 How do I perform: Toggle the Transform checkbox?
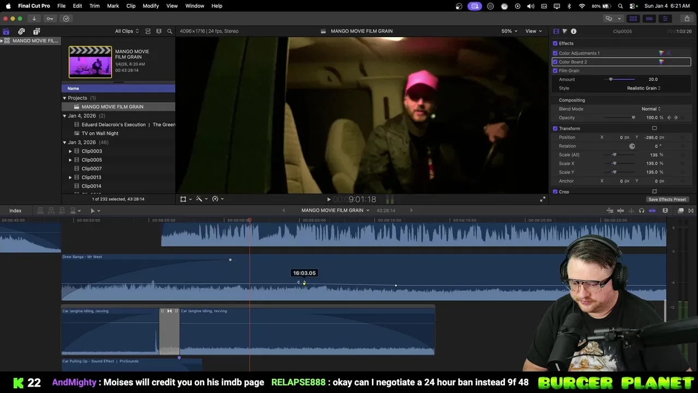[555, 128]
